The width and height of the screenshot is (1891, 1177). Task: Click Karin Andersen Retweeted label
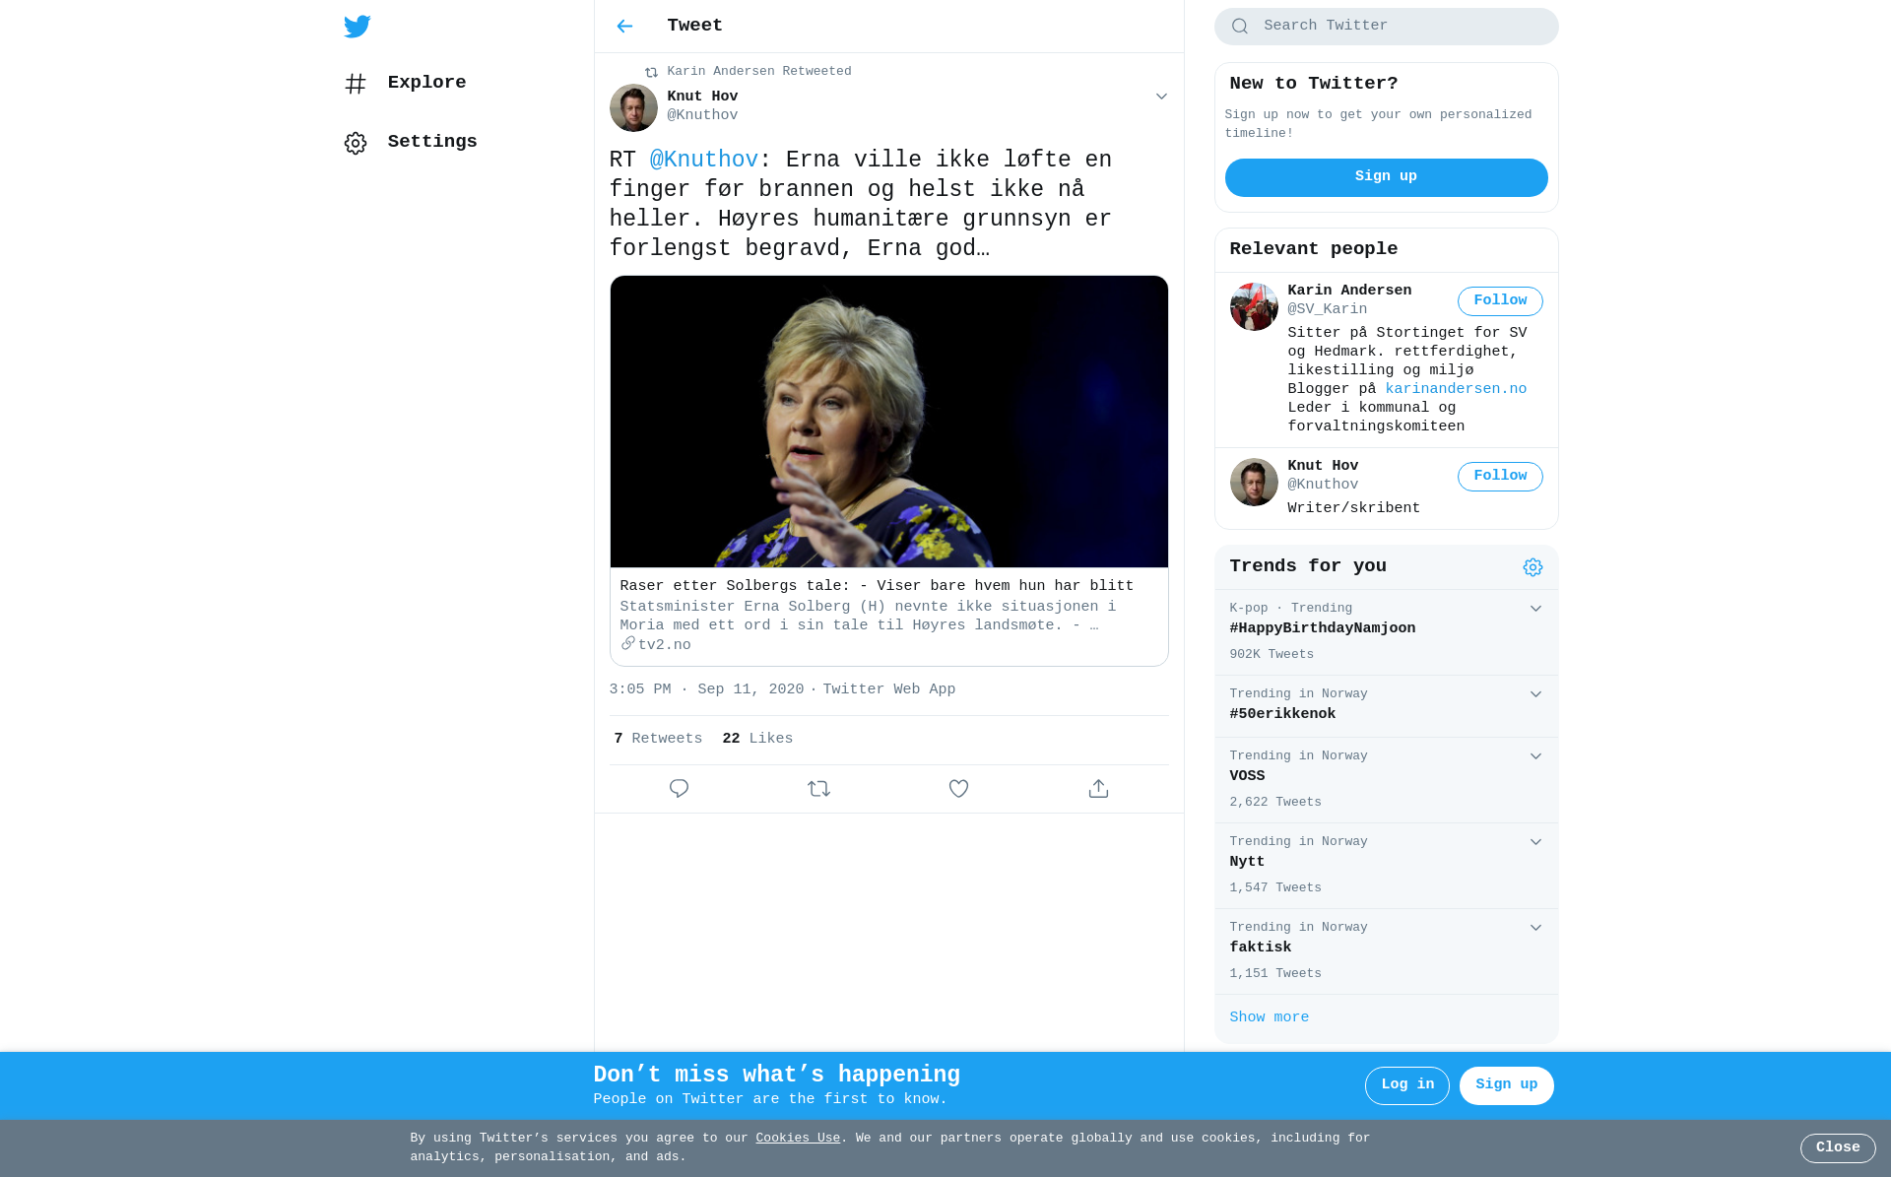758,72
